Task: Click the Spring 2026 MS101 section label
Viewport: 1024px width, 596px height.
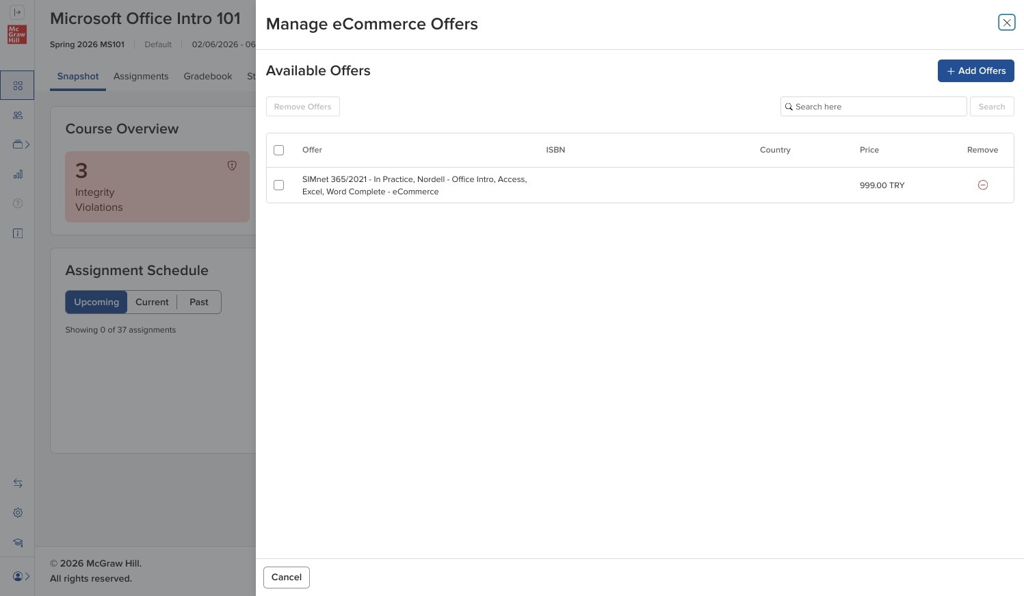Action: (x=87, y=44)
